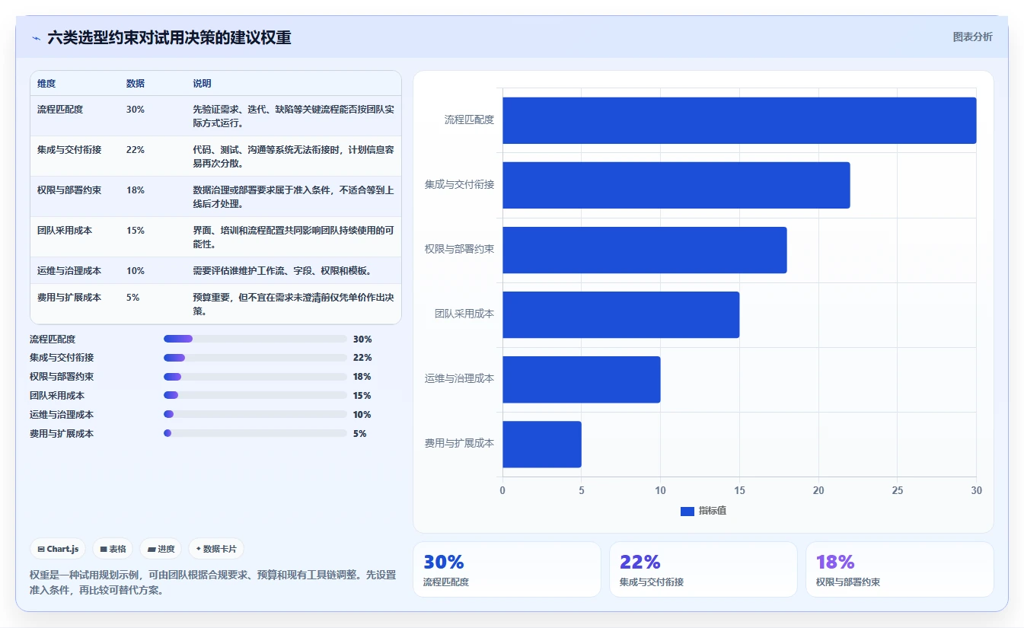
Task: Click 流程匹配度 label on the chart axis
Action: (x=469, y=120)
